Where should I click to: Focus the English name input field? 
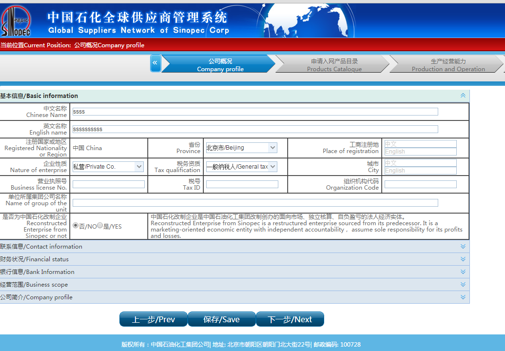255,129
